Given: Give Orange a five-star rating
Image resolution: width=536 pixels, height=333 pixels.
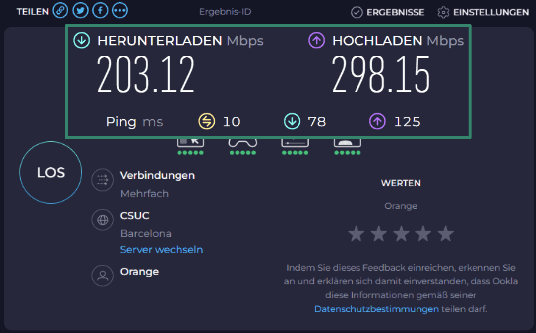Looking at the screenshot, I should click(x=445, y=233).
